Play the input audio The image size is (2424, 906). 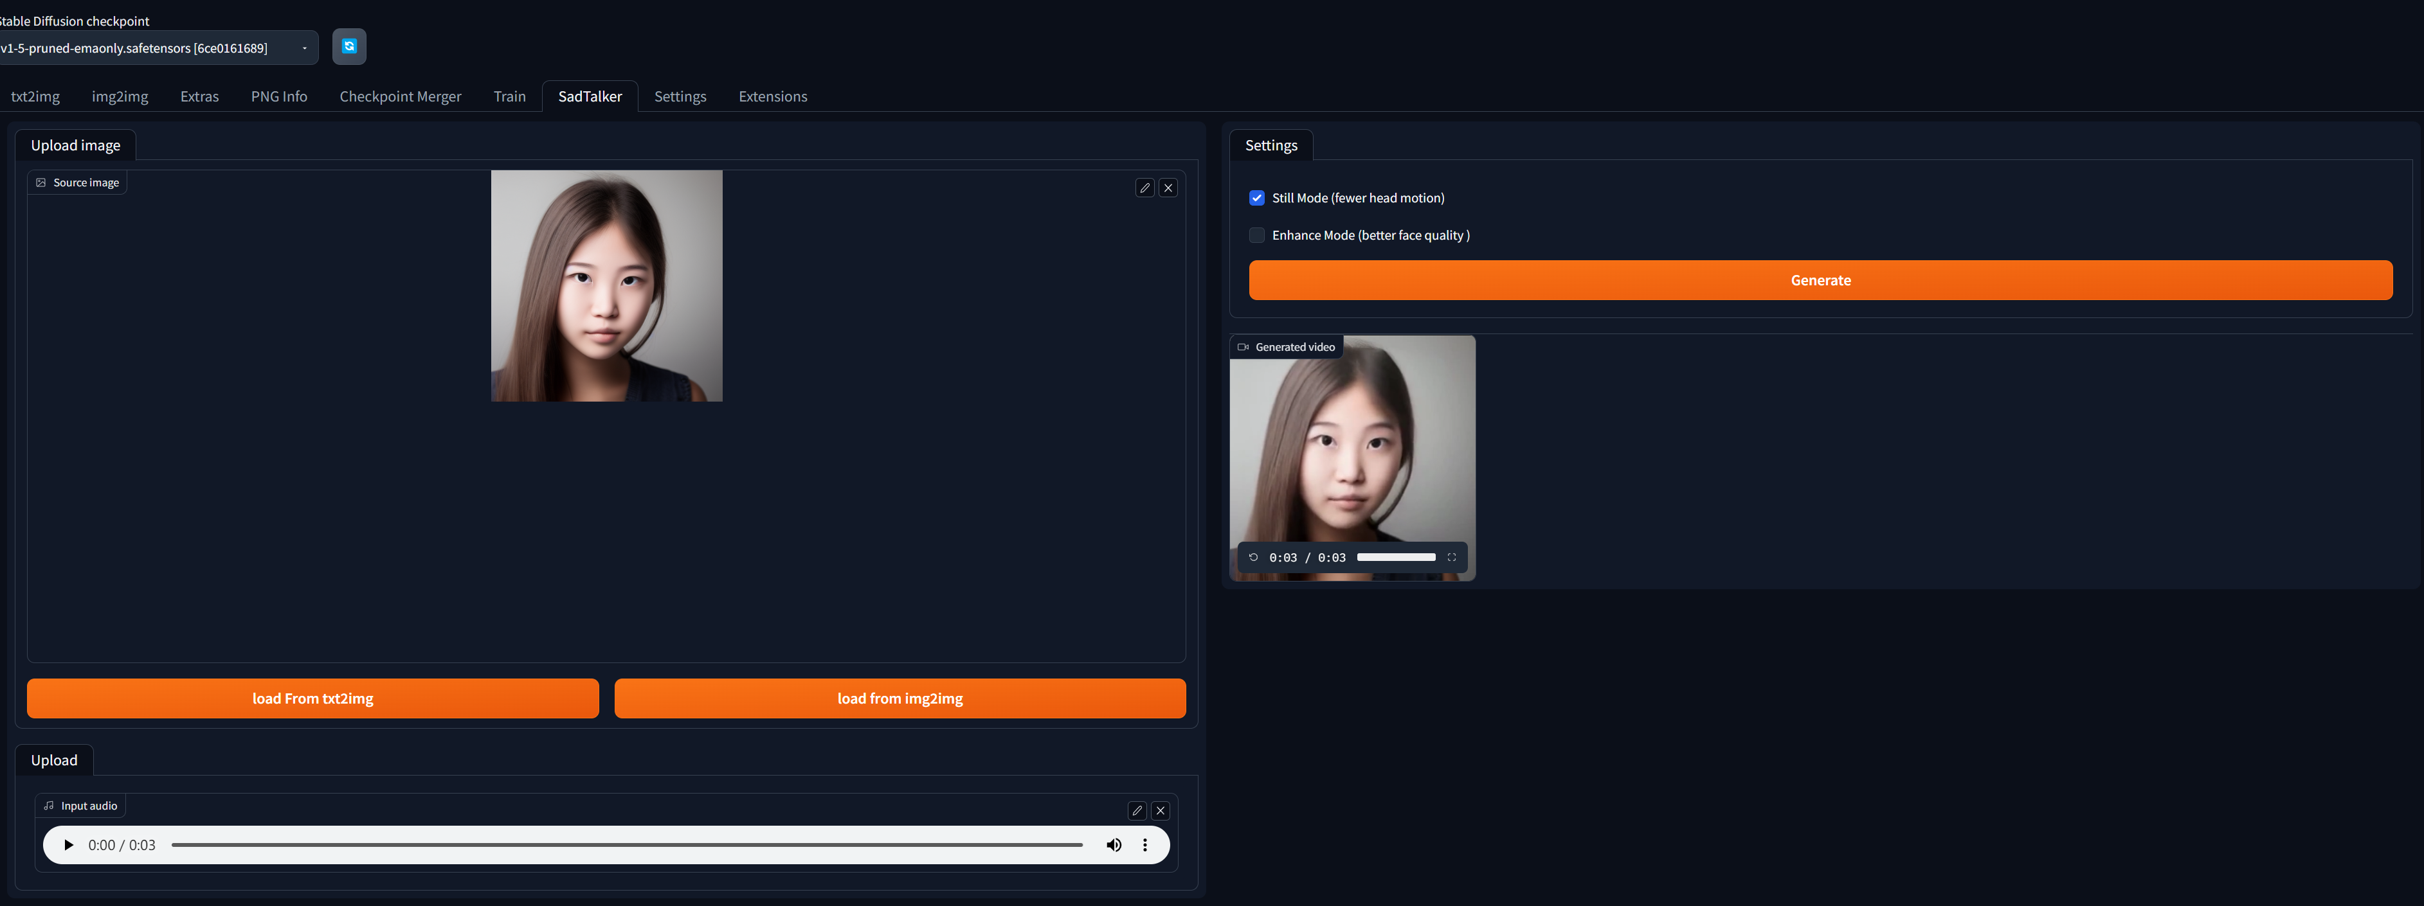[68, 845]
